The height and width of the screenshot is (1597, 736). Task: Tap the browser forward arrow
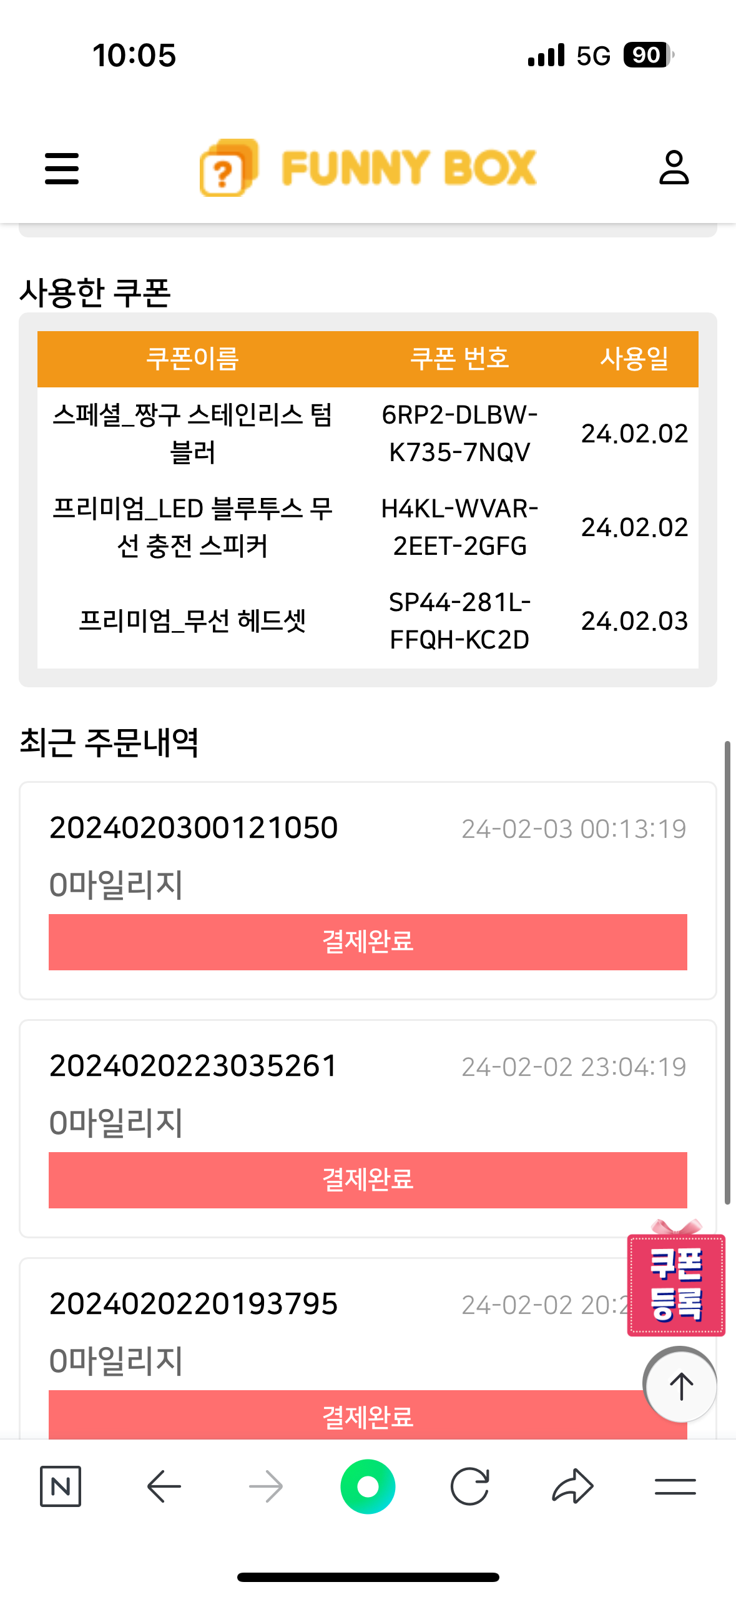click(x=266, y=1486)
